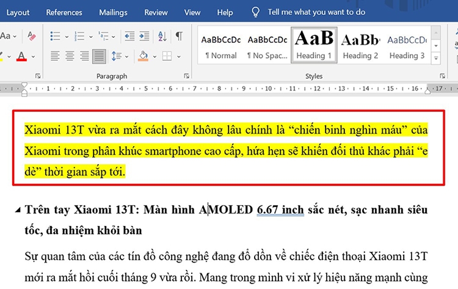
Task: Open Font dialog launcher
Action: pos(38,76)
